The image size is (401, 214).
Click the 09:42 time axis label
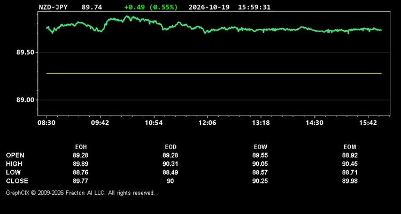pos(100,123)
